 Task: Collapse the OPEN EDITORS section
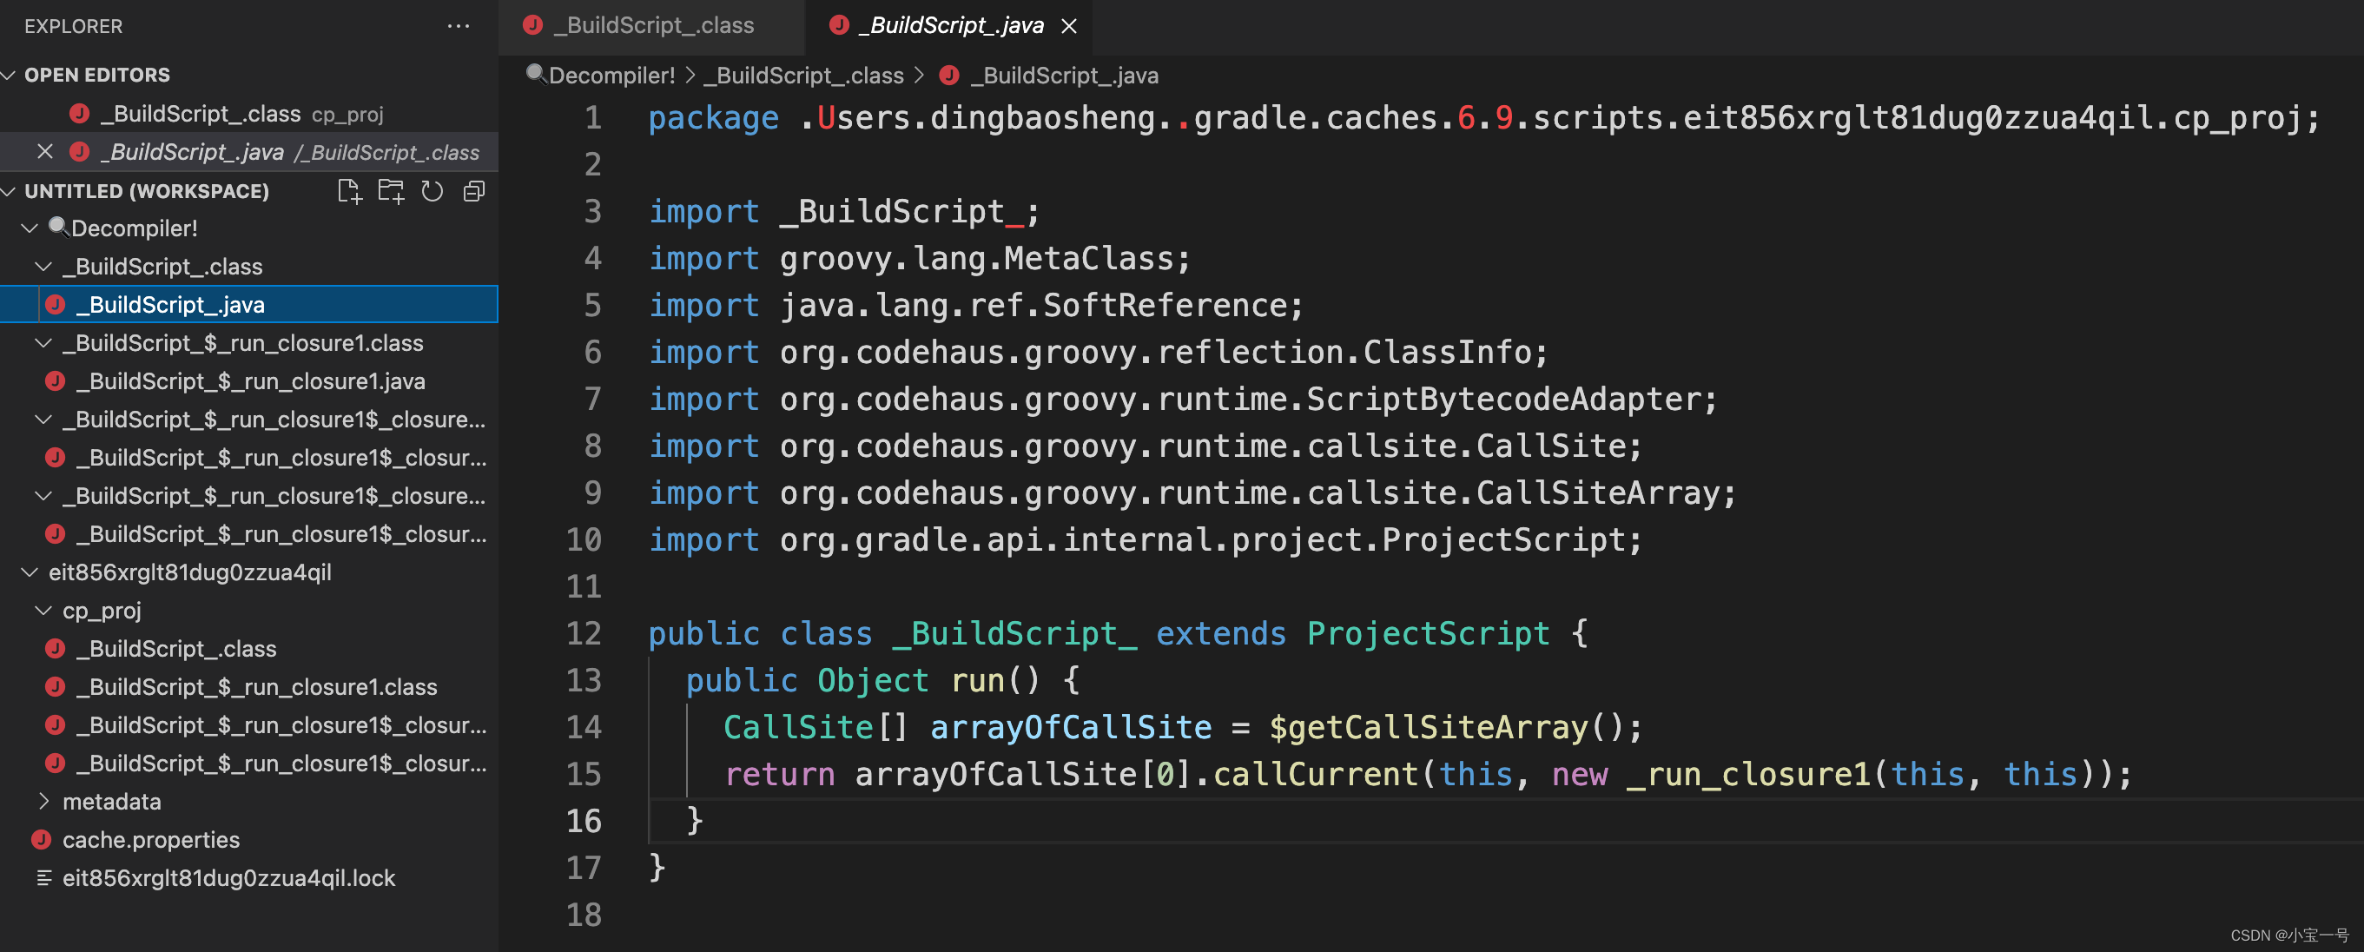10,75
